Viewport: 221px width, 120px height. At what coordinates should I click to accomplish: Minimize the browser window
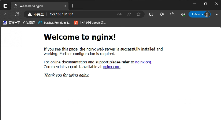(195, 4)
